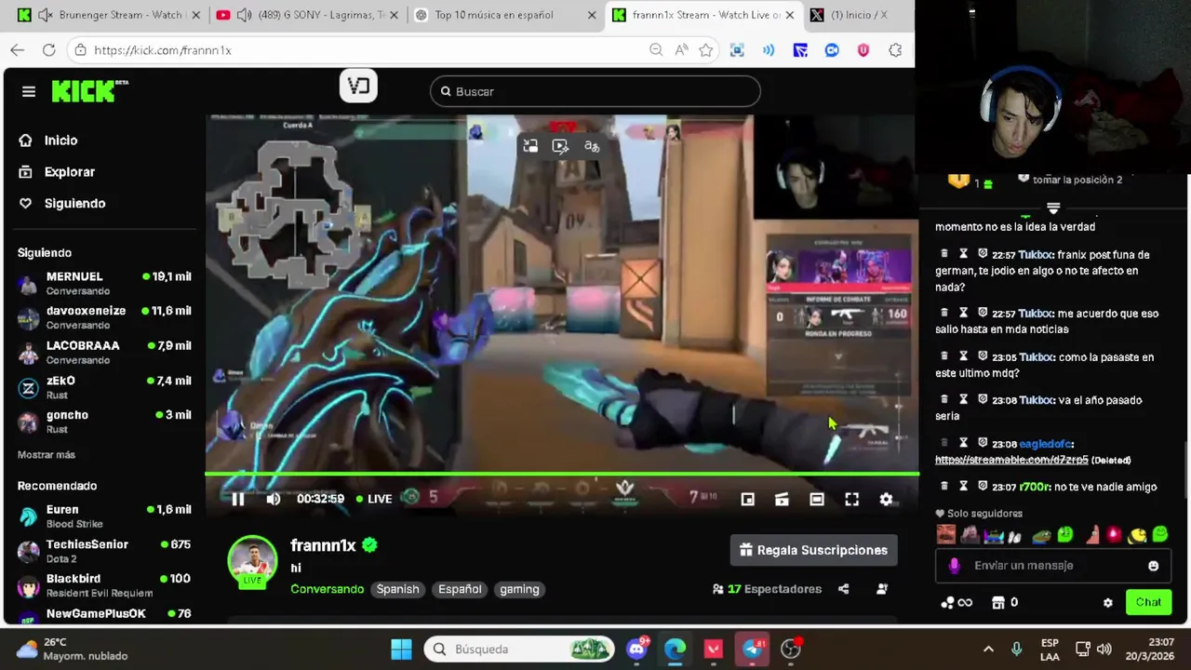Enter fullscreen video mode
This screenshot has width=1191, height=670.
tap(851, 500)
